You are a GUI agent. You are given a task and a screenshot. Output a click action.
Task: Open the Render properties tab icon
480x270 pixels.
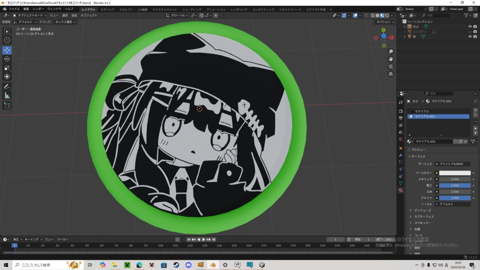(401, 111)
